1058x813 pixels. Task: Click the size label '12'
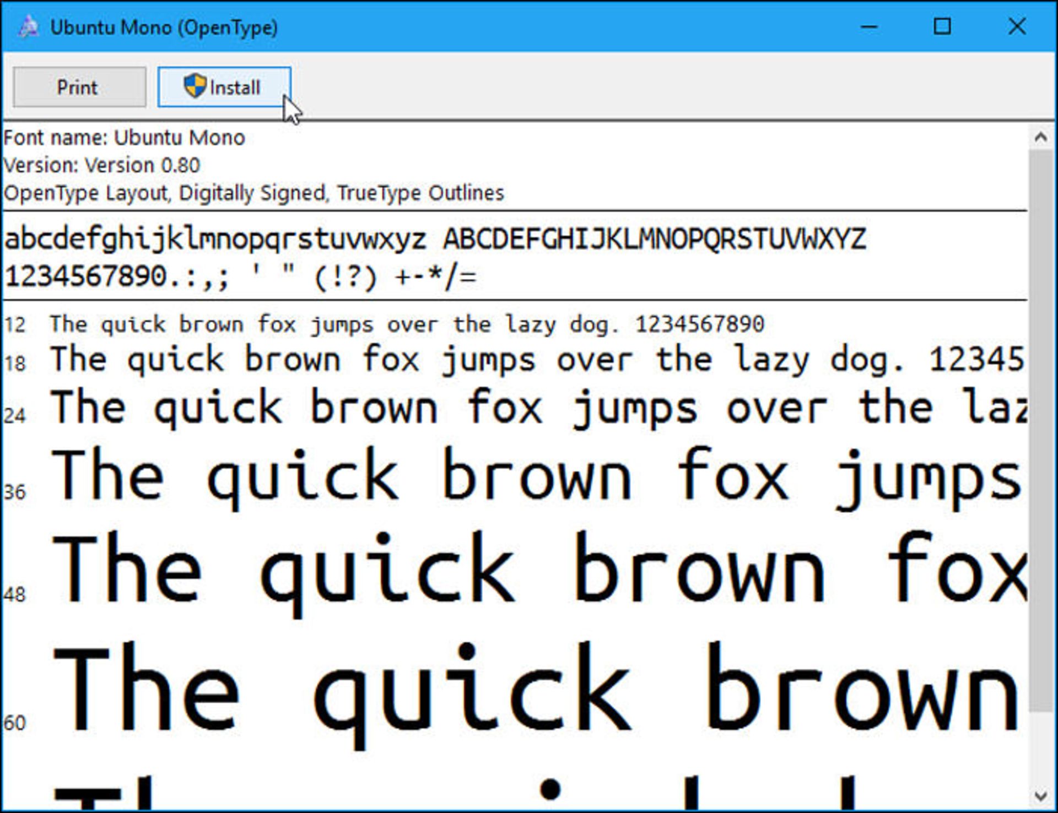[15, 325]
